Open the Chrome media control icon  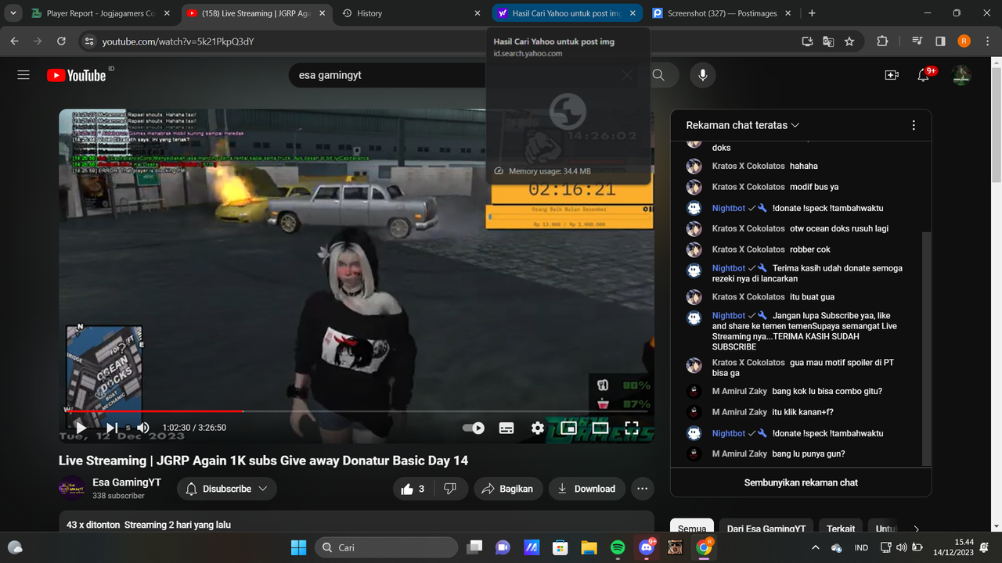pos(917,41)
